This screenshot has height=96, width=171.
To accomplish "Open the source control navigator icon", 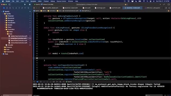I will coord(7,8).
